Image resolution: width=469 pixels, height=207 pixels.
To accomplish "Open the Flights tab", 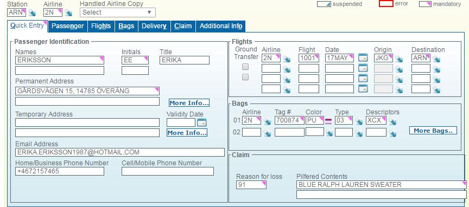I will pos(101,27).
